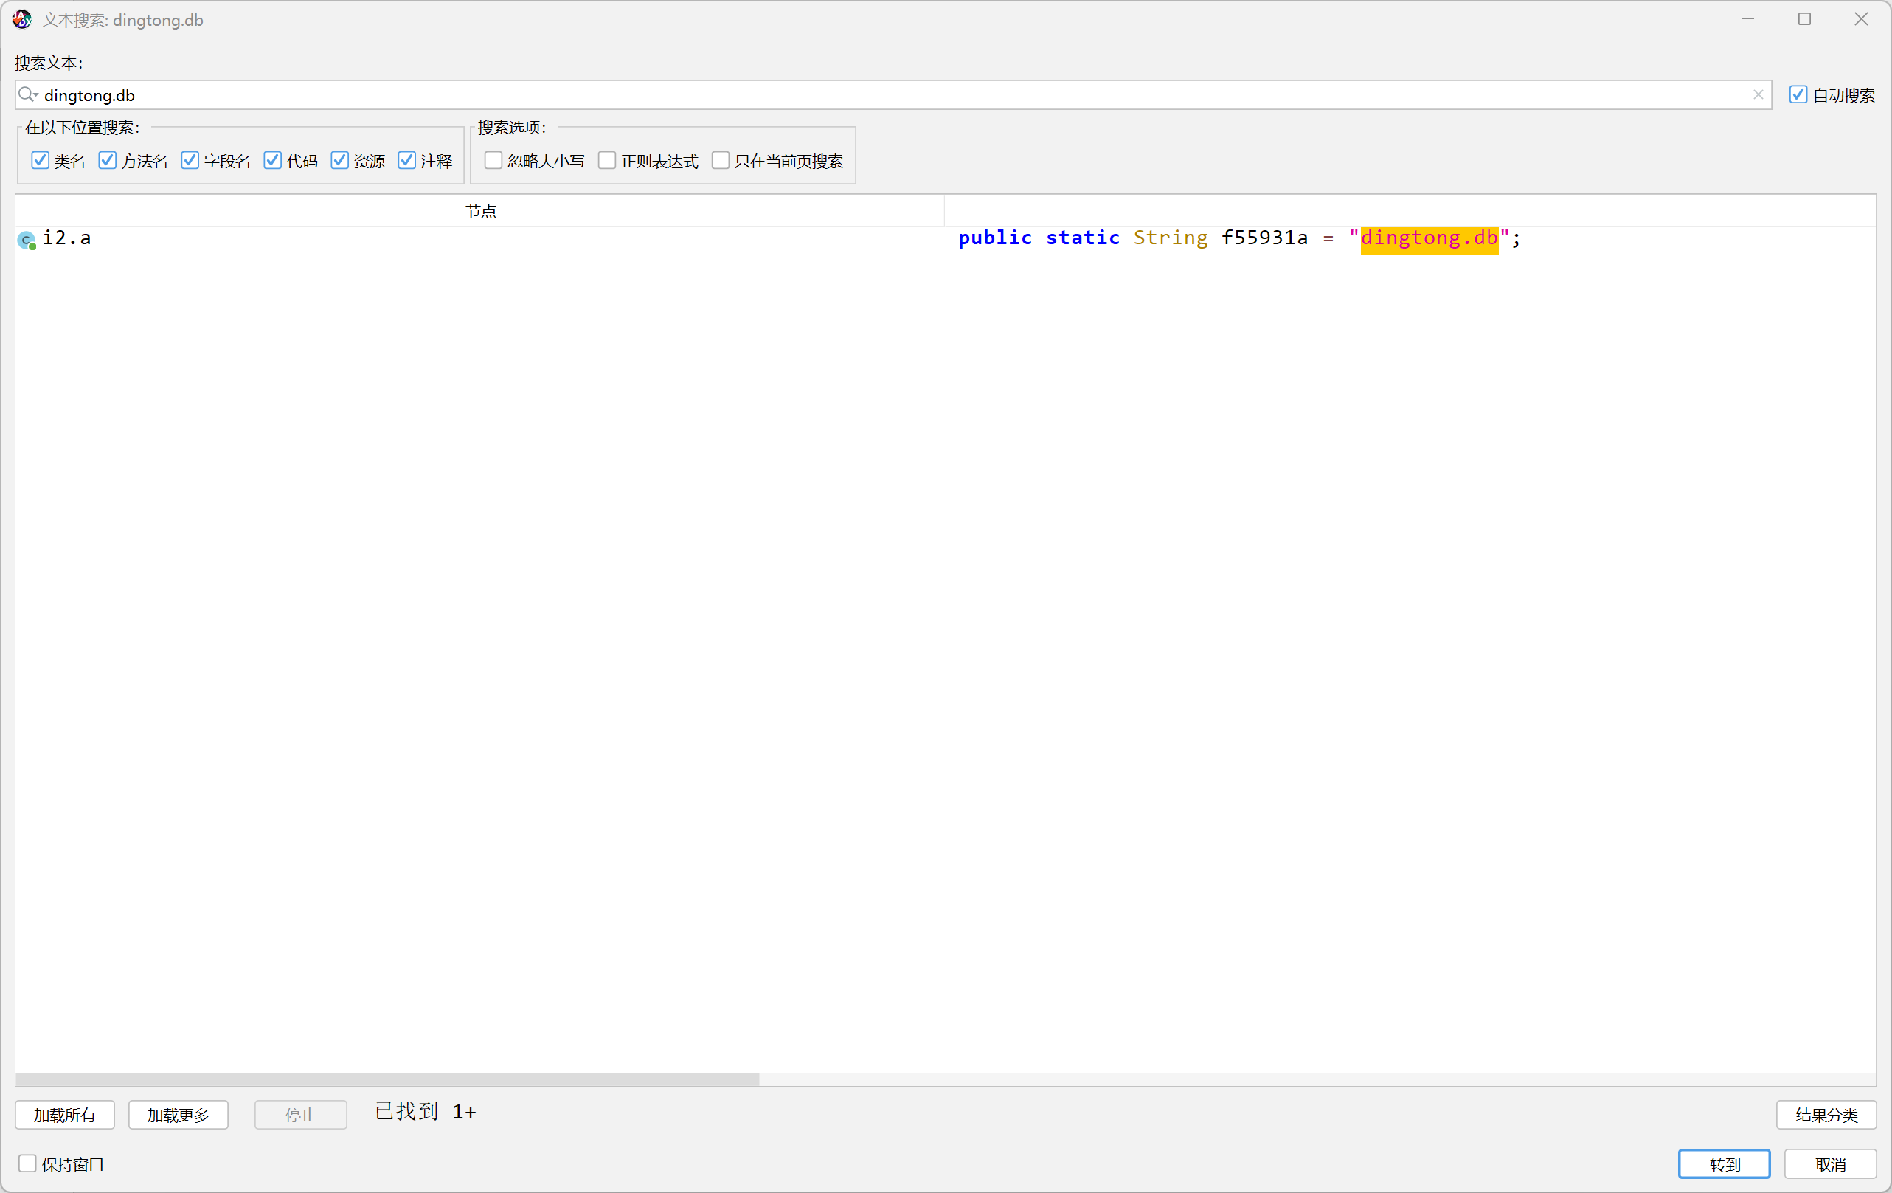Click the horizontal scrollbar of results

[x=387, y=1080]
